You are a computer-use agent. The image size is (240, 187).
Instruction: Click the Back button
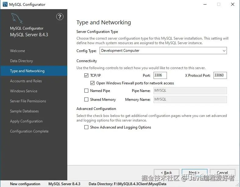(x=167, y=173)
